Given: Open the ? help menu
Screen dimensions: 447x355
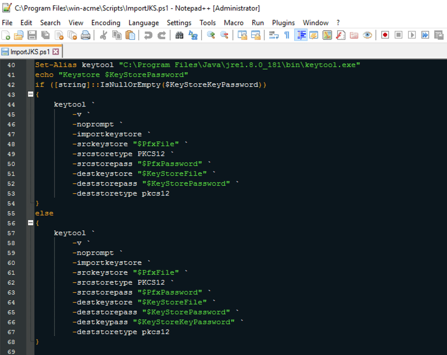Looking at the screenshot, I should pos(338,23).
